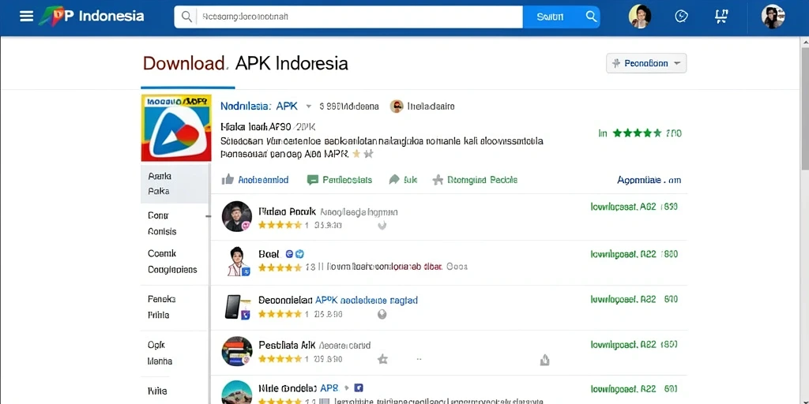This screenshot has width=809, height=404.
Task: Click the header icon right of chat bubble
Action: (721, 17)
